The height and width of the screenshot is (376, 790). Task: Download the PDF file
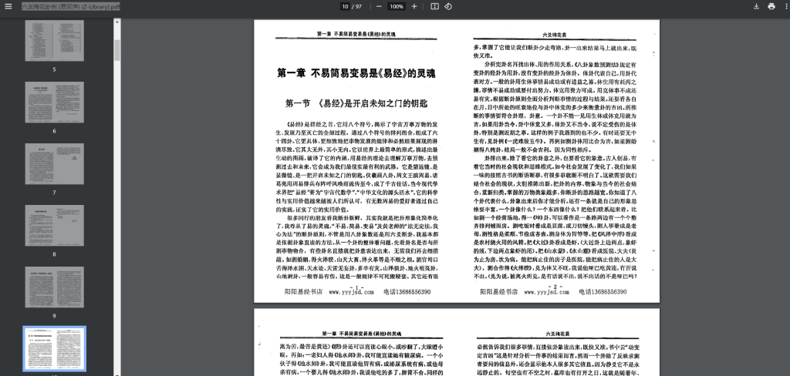click(756, 6)
